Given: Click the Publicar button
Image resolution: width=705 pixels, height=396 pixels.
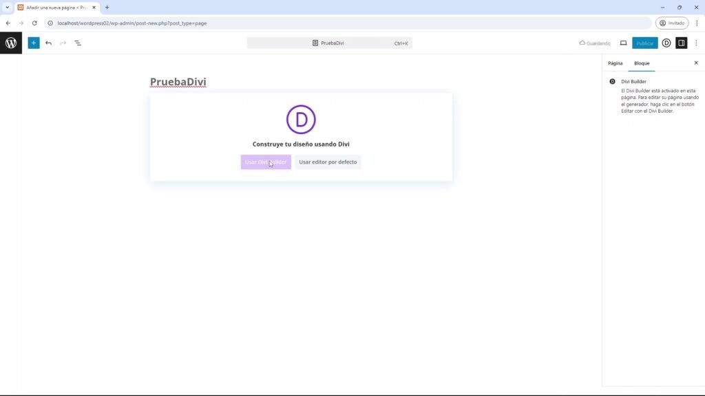Looking at the screenshot, I should coord(644,43).
